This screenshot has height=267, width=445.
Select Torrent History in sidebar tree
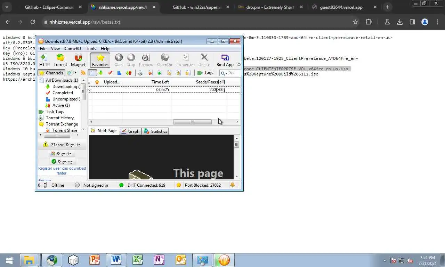point(59,118)
